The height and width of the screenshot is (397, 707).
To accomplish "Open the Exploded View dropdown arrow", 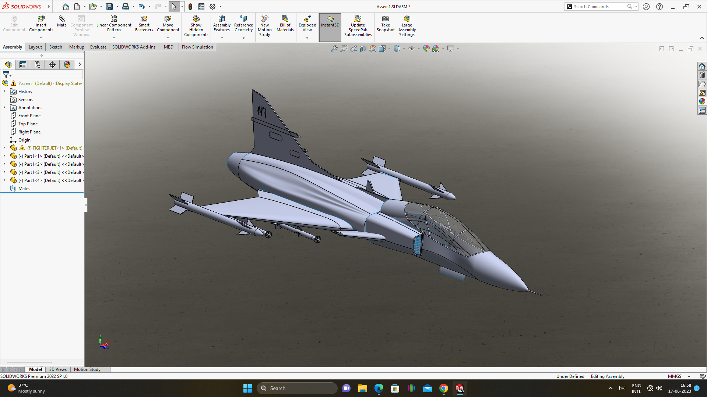I will [x=307, y=38].
